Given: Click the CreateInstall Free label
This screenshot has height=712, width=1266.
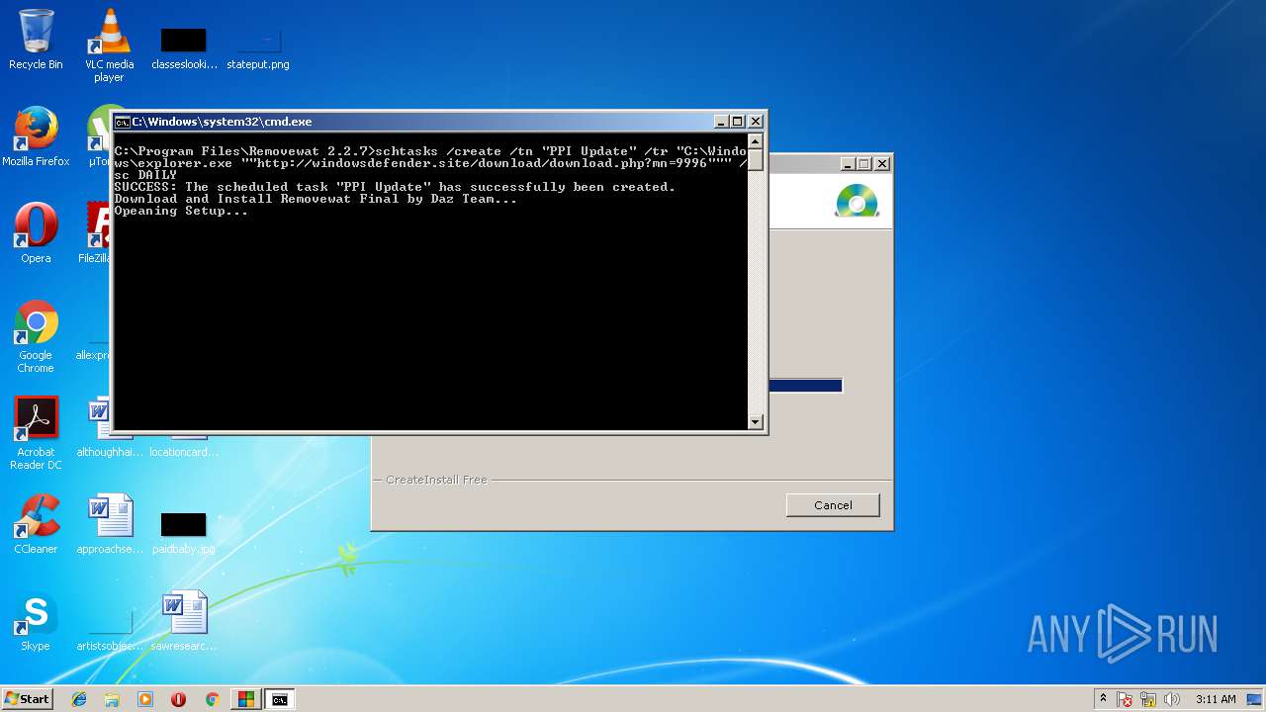Looking at the screenshot, I should (436, 480).
